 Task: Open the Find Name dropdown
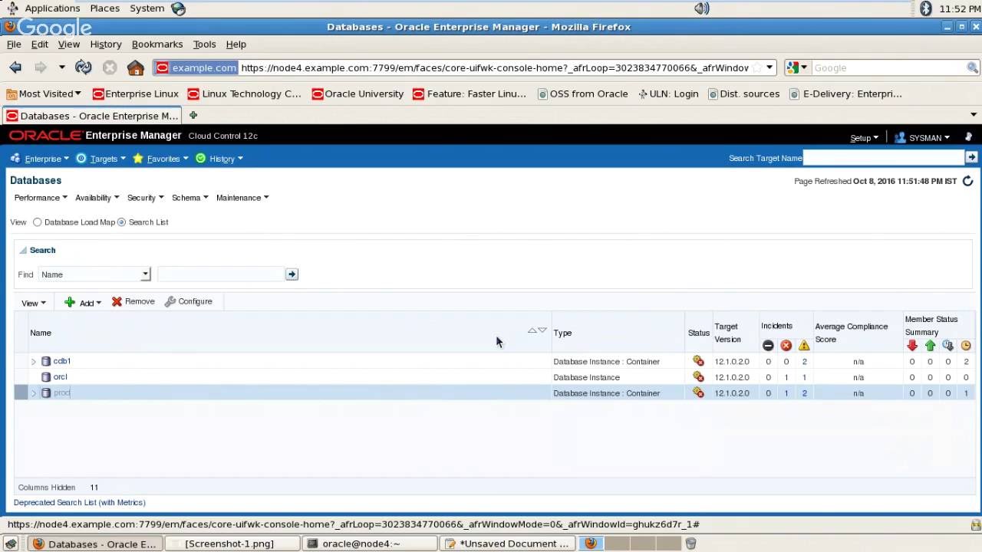pos(94,274)
